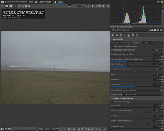Viewport: 164px width, 131px height.
Task: Open Curva tonal 2 Estándar mode dropdown
Action: click(144, 94)
